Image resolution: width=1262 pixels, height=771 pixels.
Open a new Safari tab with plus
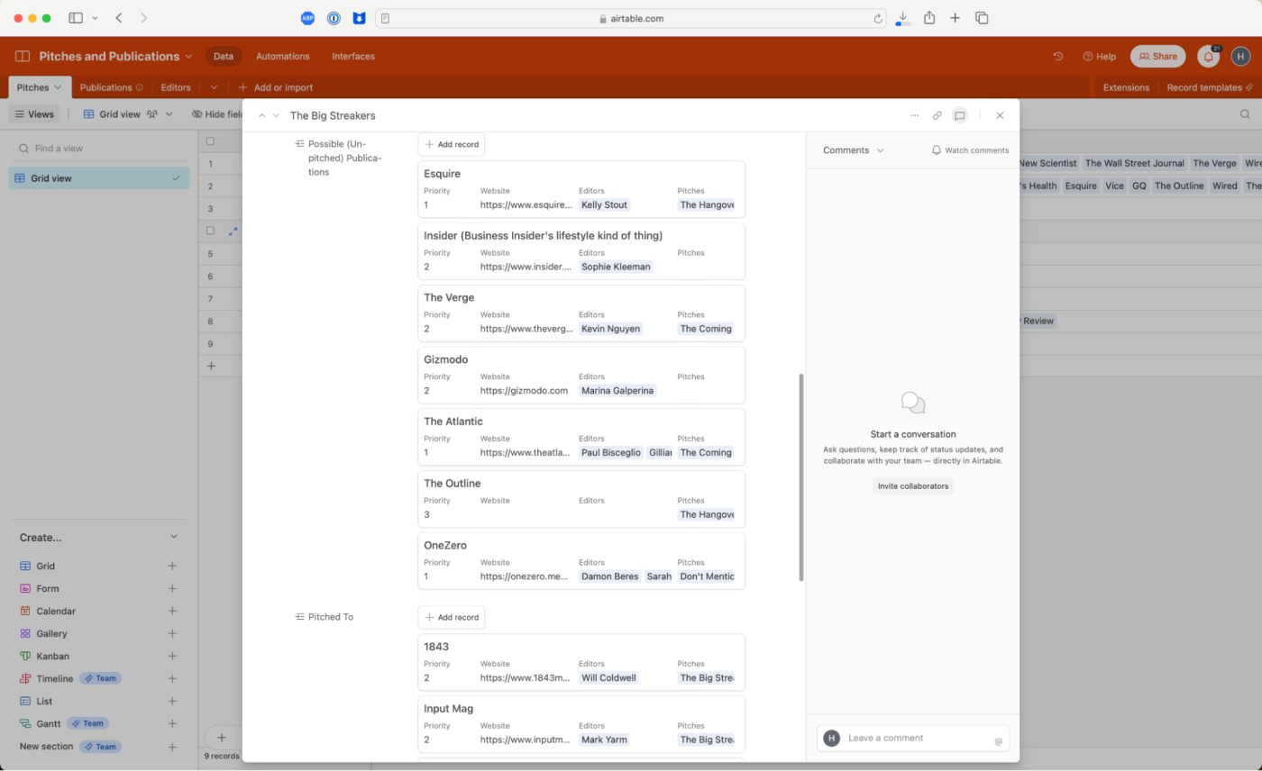coord(956,18)
